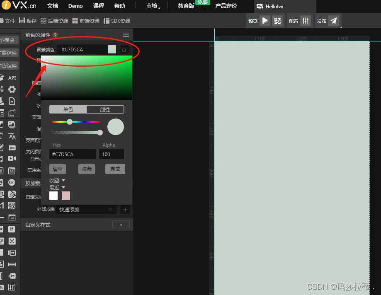The image size is (381, 295).
Task: Add the API component from the sidebar
Action: [12, 78]
